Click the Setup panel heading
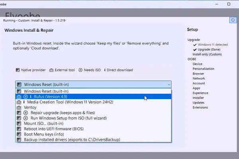Image resolution: width=239 pixels, height=159 pixels. 192,29
